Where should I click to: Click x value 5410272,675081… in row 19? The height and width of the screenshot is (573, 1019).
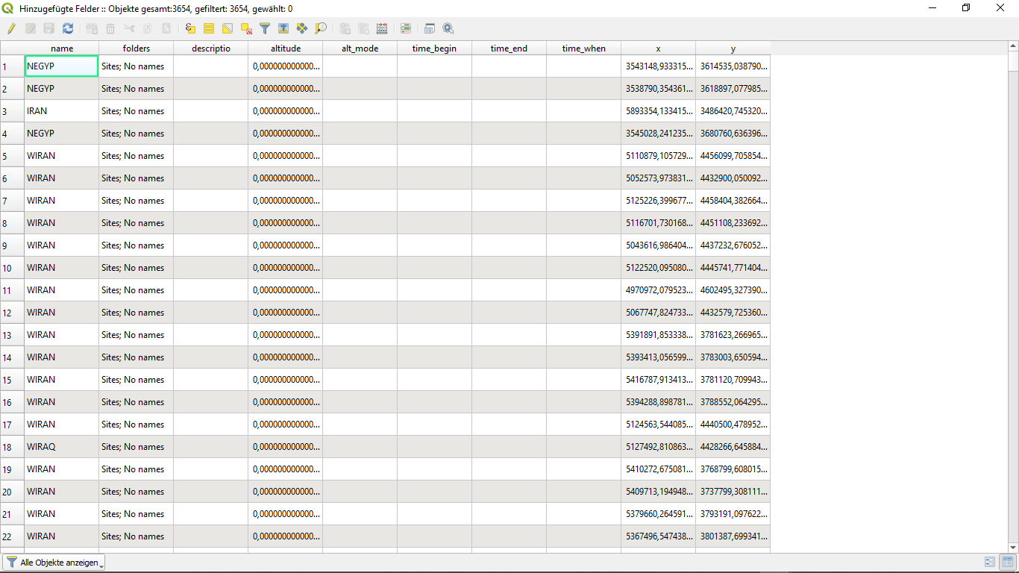click(x=658, y=469)
